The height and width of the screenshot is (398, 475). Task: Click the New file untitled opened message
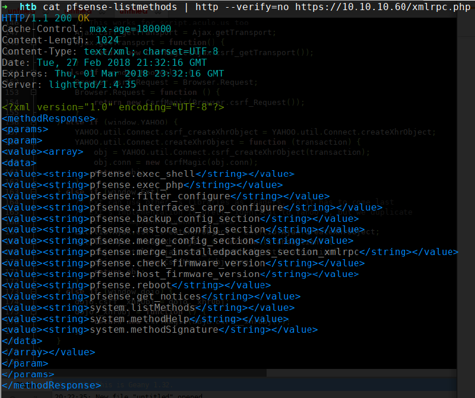(x=149, y=396)
